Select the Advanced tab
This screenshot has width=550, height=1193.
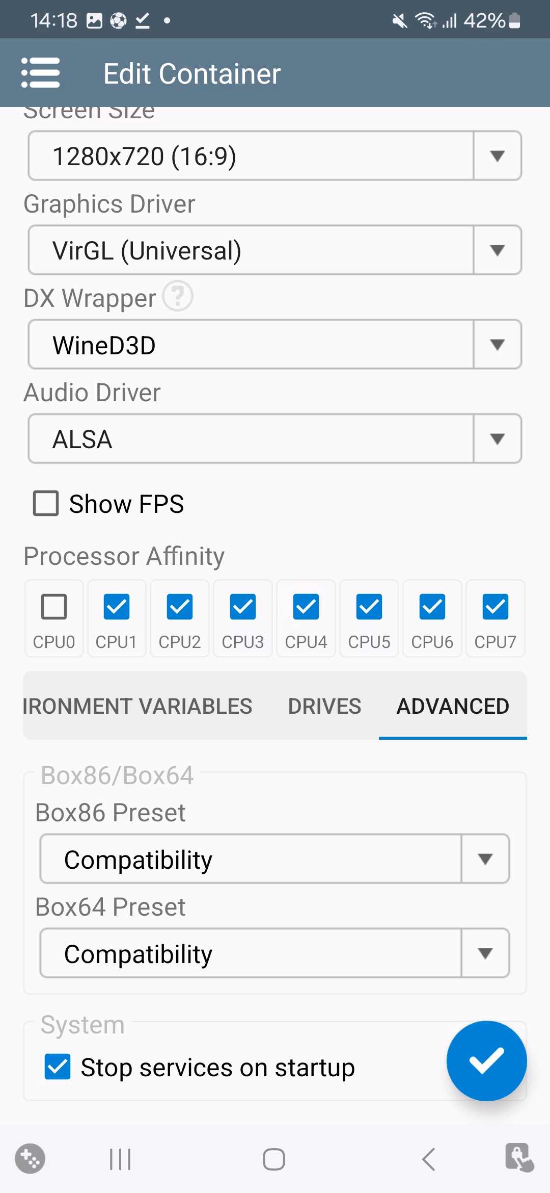pos(453,706)
